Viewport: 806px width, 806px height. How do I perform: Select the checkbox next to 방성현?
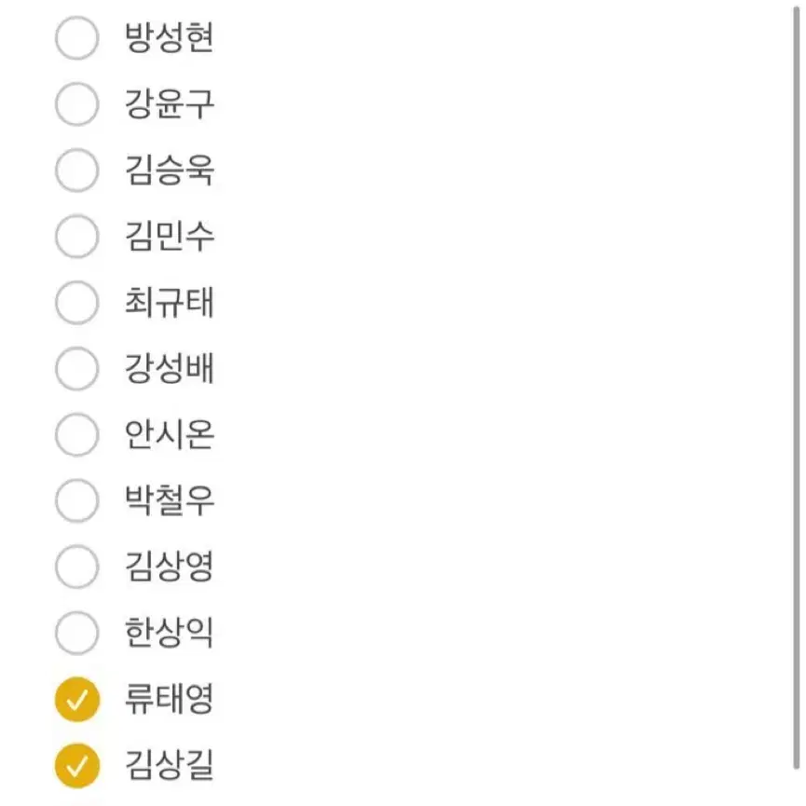(x=77, y=38)
